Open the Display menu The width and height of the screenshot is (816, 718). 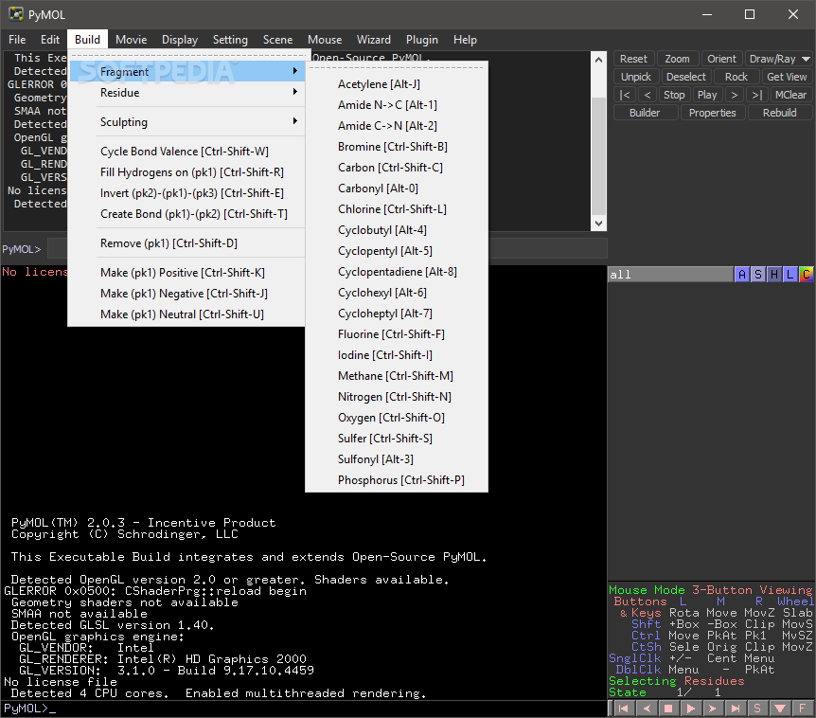(180, 40)
